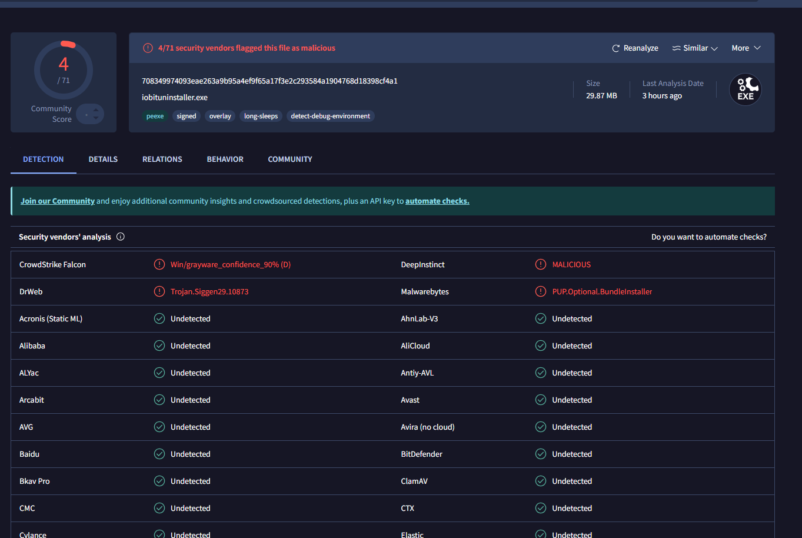Screen dimensions: 802x538
Task: Click the check icon in the Avast row
Action: [x=541, y=400]
